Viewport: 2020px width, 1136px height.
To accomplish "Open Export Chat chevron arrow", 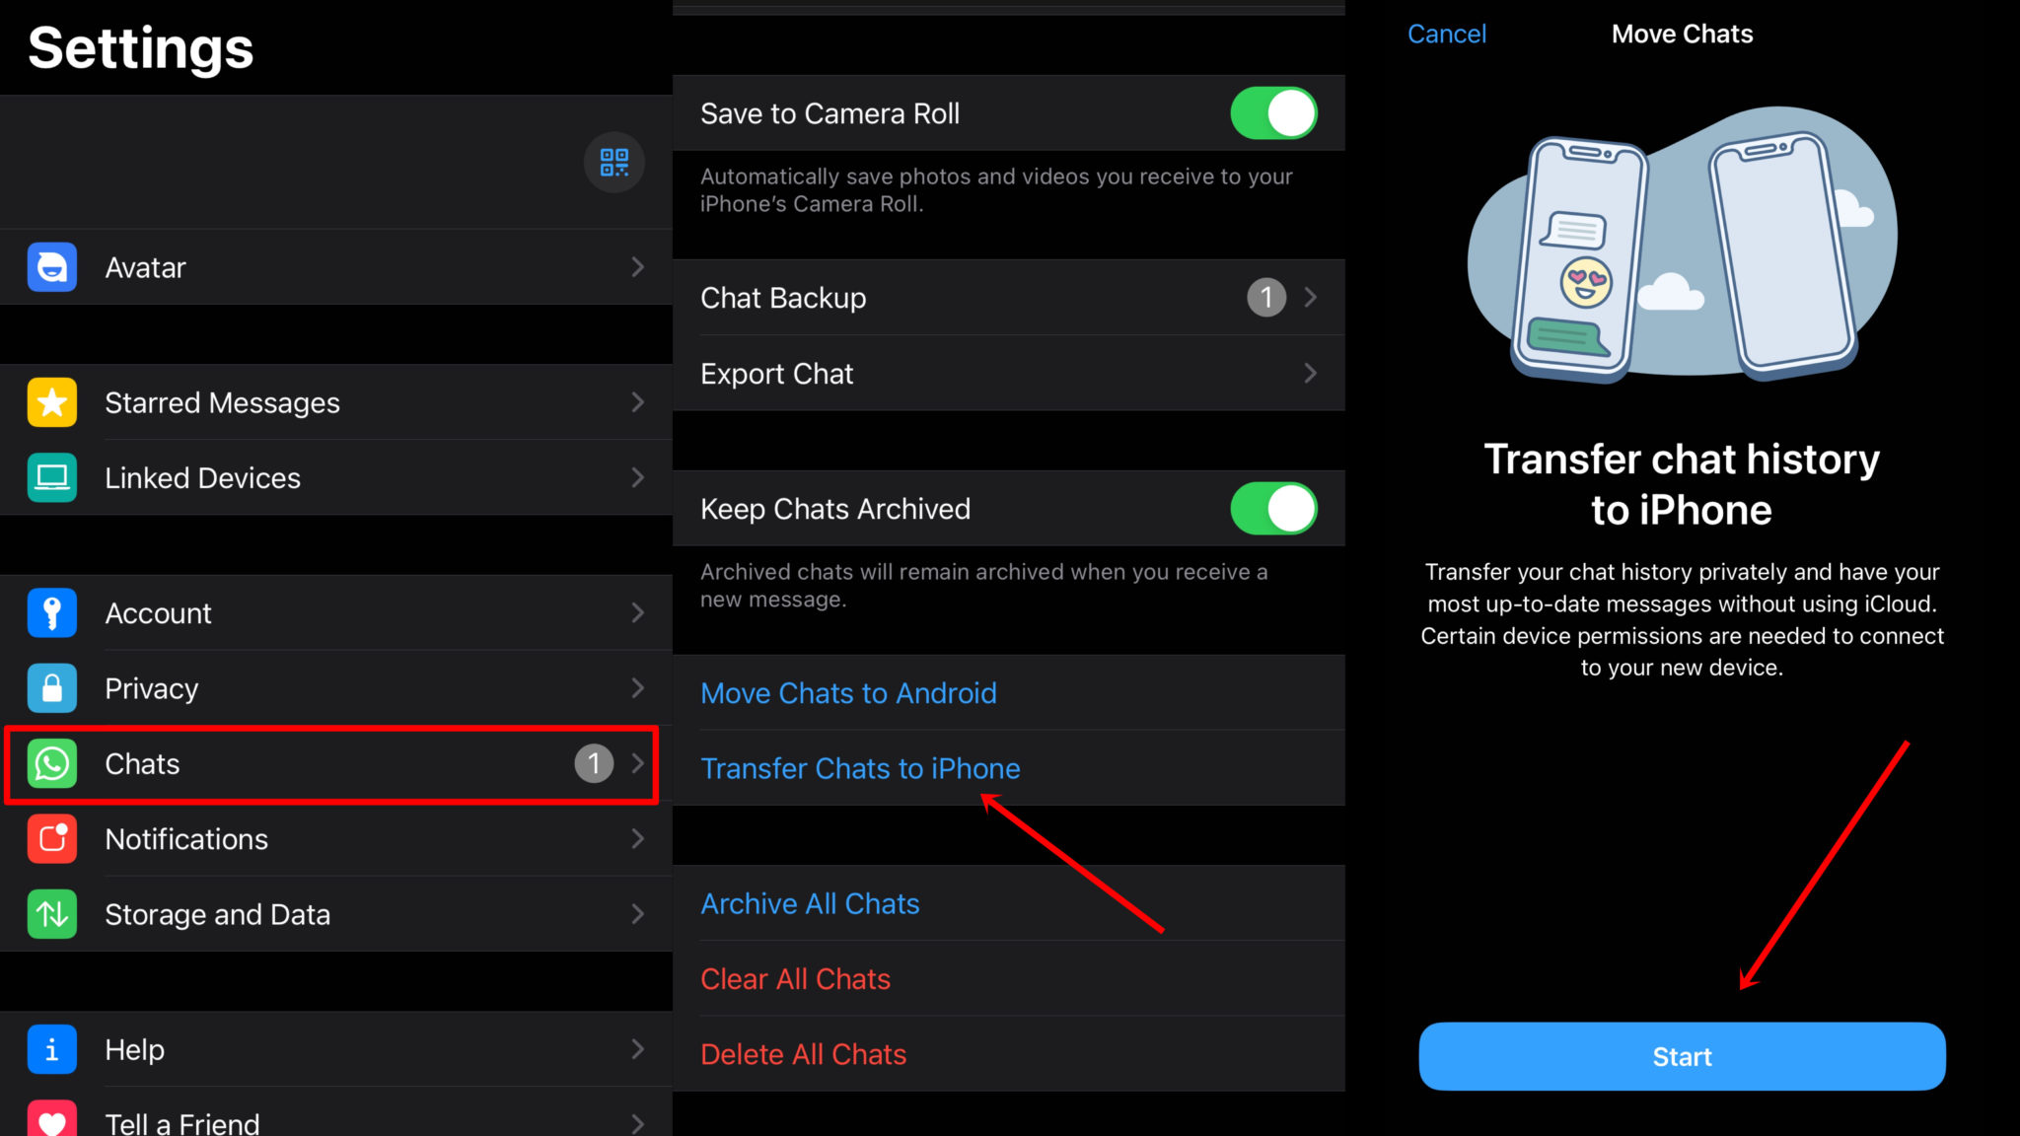I will (x=1310, y=374).
